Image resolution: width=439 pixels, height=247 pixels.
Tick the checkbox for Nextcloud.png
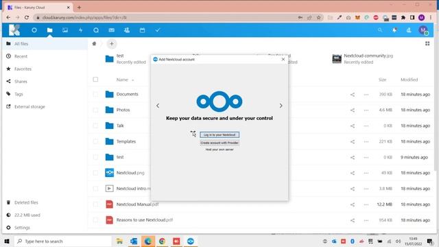[x=95, y=173]
